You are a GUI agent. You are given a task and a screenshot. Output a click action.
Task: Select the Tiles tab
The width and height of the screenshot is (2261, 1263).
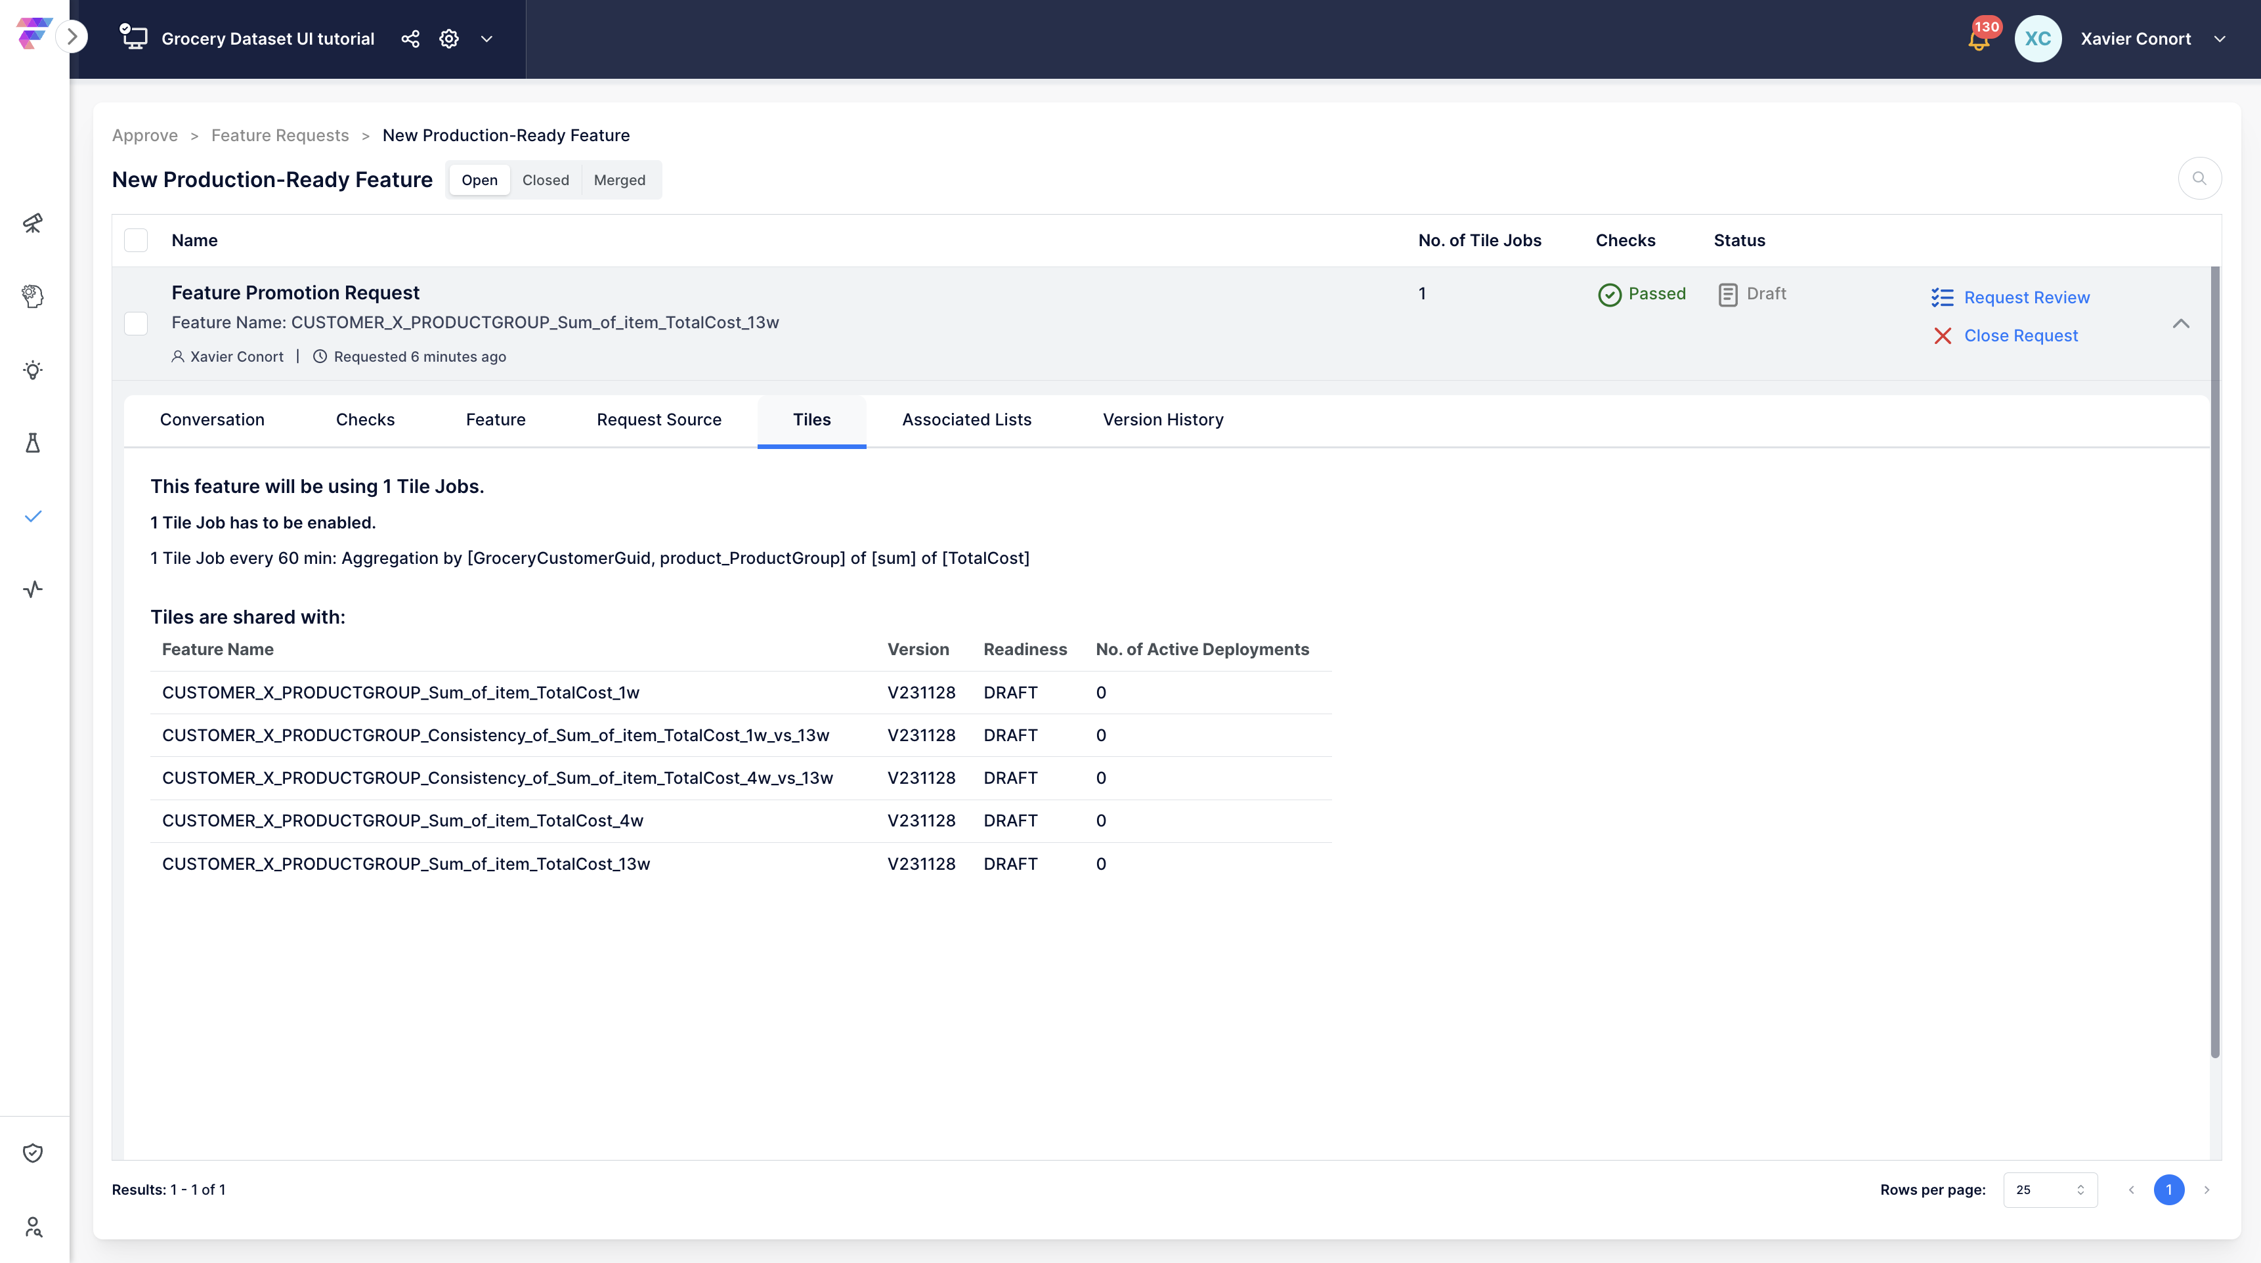811,420
